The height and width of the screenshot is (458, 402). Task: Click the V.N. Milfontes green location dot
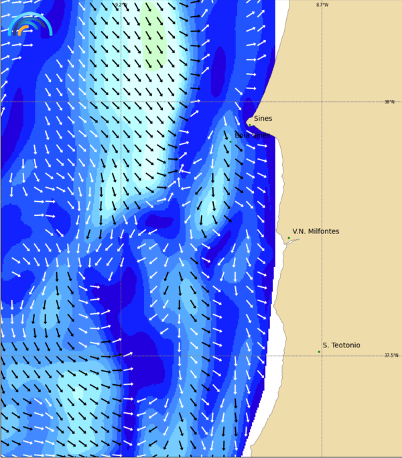289,237
